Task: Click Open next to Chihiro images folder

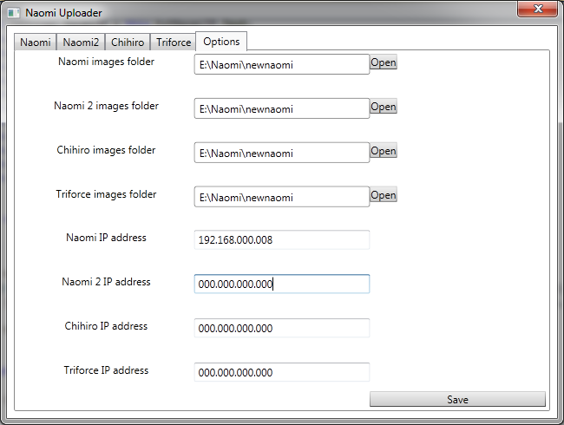Action: point(384,151)
